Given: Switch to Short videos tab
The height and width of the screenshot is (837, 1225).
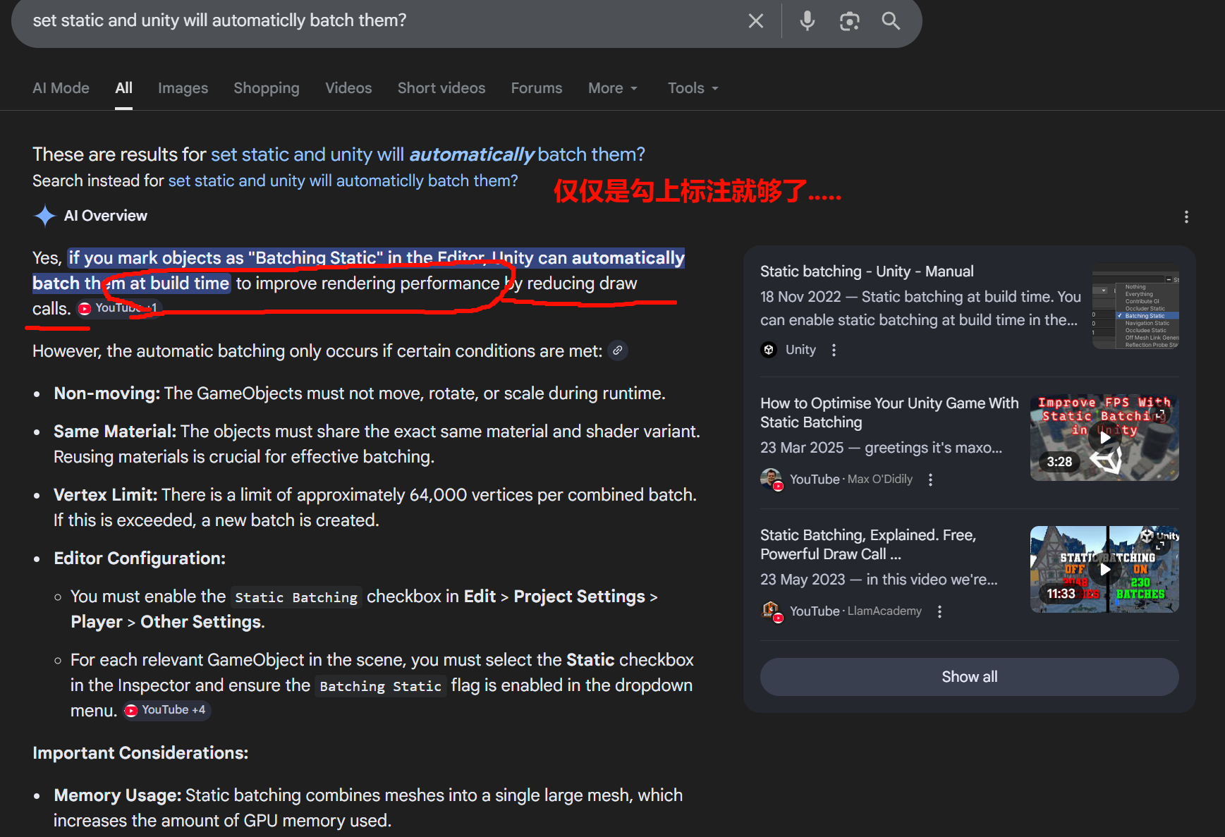Looking at the screenshot, I should click(441, 88).
